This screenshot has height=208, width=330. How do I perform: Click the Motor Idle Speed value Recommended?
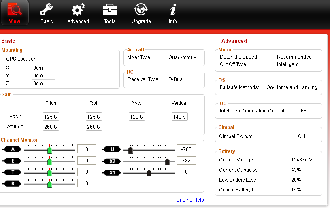pyautogui.click(x=294, y=57)
